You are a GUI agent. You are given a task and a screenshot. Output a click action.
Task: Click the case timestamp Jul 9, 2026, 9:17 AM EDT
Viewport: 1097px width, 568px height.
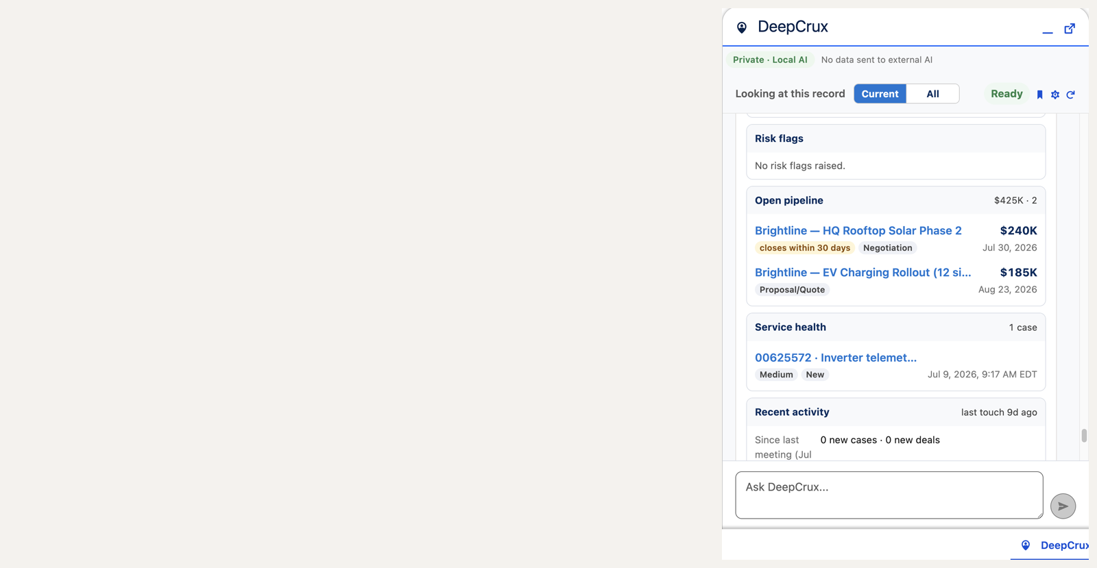point(982,375)
